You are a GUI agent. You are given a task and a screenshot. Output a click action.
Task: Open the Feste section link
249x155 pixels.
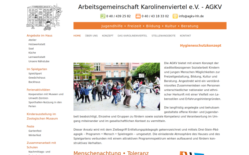pos(30,126)
